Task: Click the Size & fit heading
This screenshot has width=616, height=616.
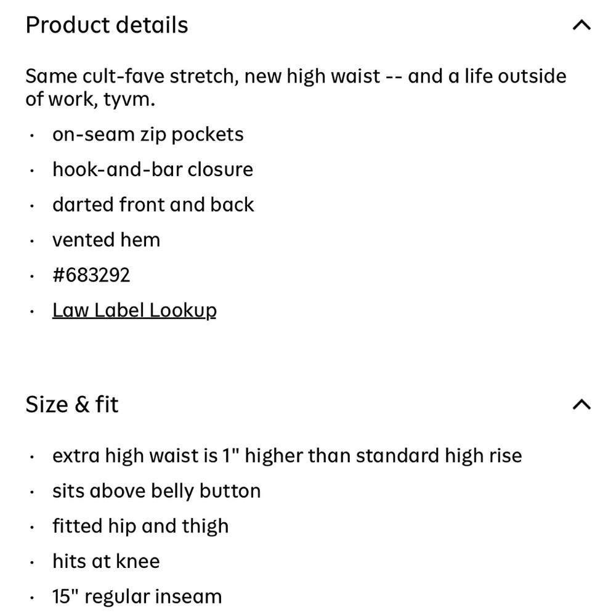Action: tap(72, 404)
